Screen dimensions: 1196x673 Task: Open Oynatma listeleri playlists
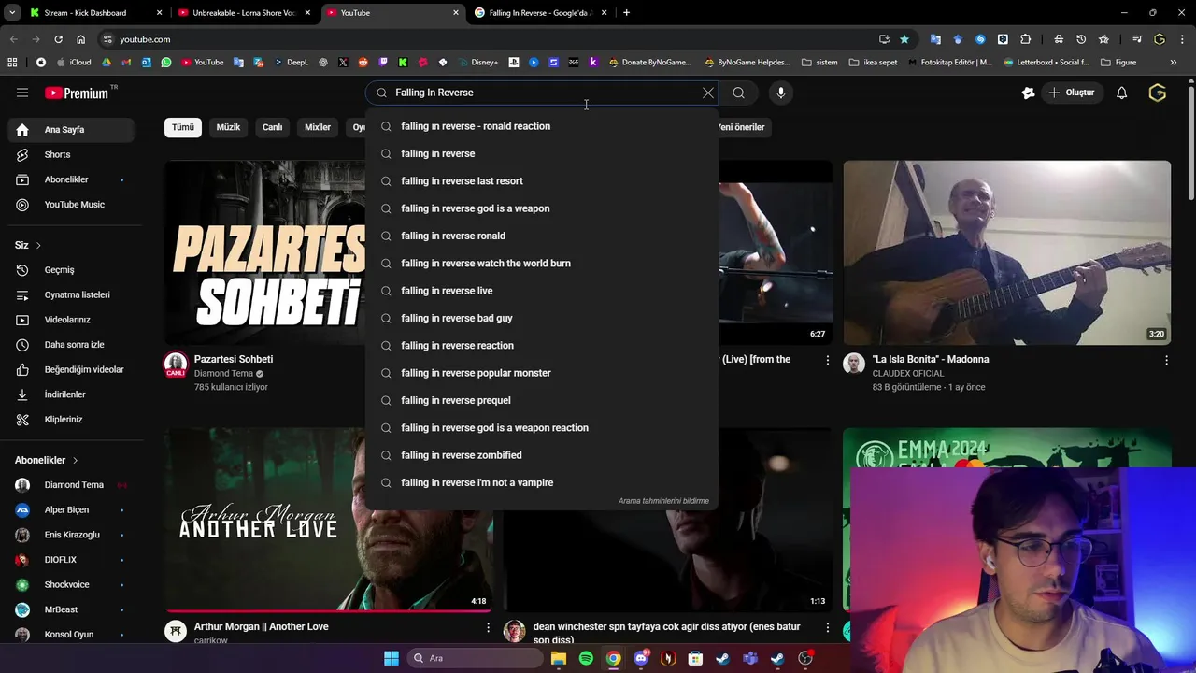(x=73, y=294)
